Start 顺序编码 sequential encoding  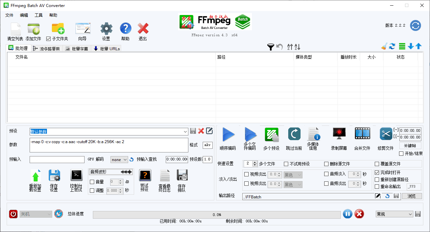pos(228,135)
